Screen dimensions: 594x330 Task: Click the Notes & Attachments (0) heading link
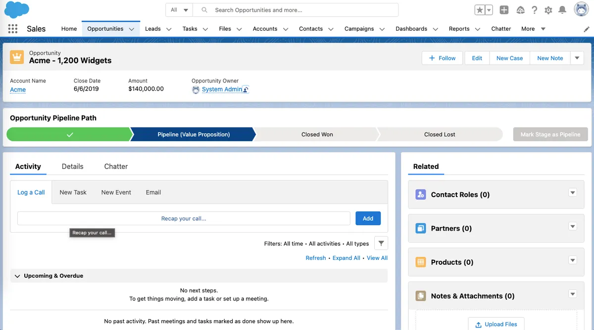(473, 296)
